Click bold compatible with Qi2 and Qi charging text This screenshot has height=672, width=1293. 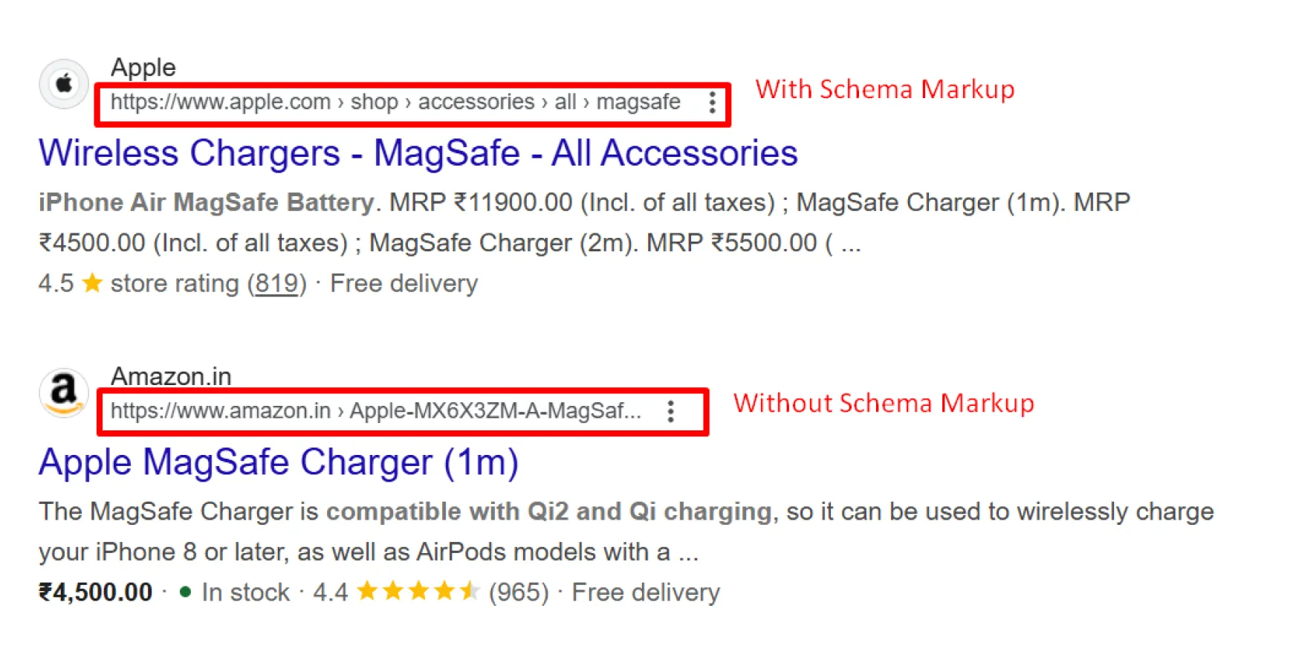(x=548, y=511)
